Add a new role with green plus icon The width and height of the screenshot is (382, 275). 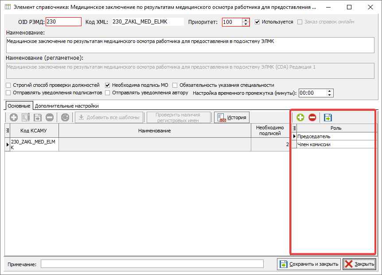point(300,117)
